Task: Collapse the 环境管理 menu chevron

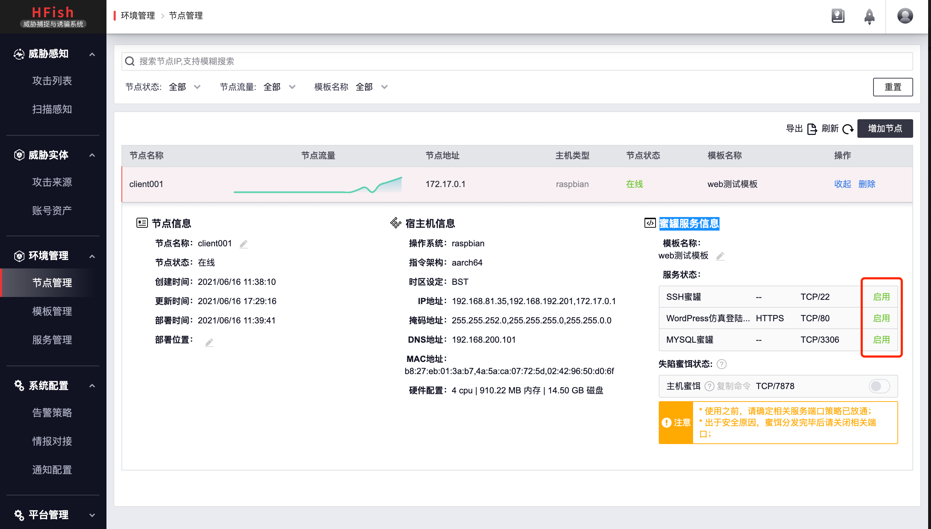Action: (92, 256)
